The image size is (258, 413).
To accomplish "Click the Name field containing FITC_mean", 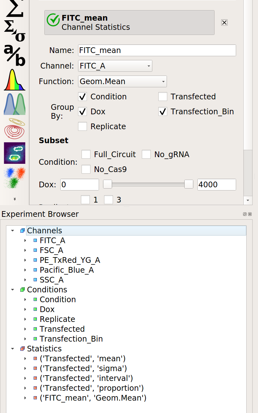I will tap(157, 50).
